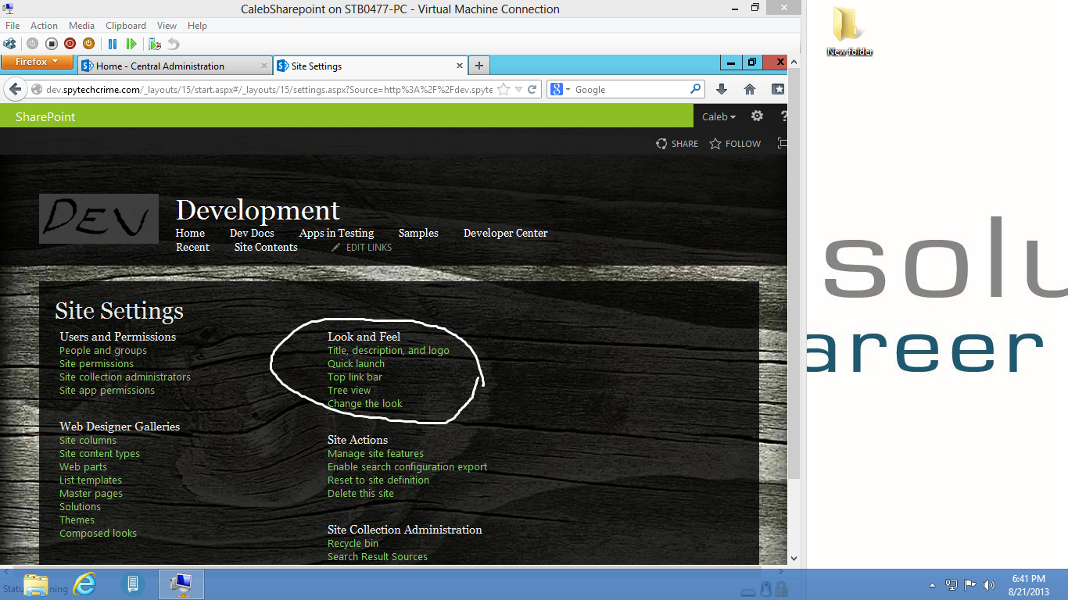The width and height of the screenshot is (1068, 600).
Task: Open the Firefox Downloads arrow icon
Action: [x=722, y=90]
